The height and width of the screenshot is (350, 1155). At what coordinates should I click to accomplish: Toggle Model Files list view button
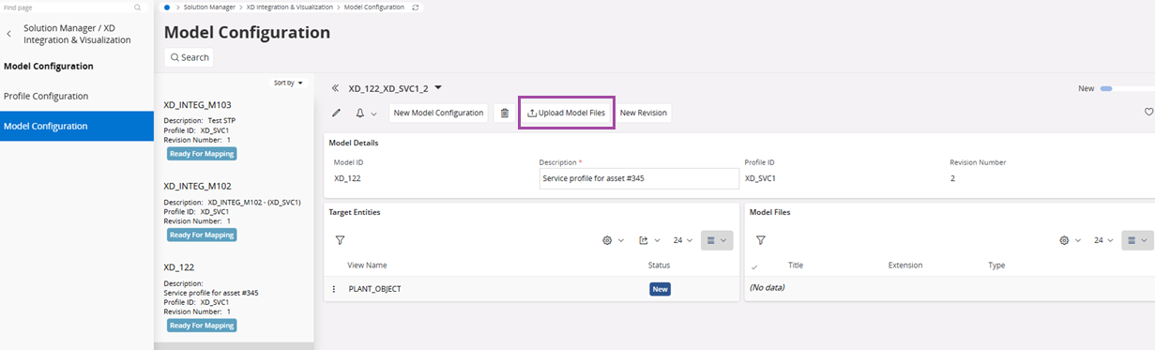[x=1137, y=240]
